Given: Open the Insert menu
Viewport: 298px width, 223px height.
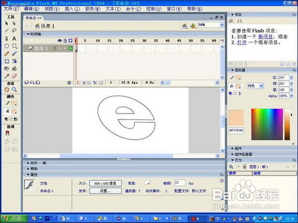Looking at the screenshot, I should [72, 9].
